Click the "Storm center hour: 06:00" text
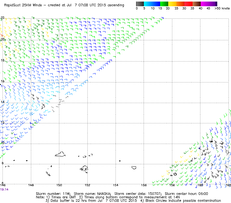231x203 pixels. click(x=186, y=194)
